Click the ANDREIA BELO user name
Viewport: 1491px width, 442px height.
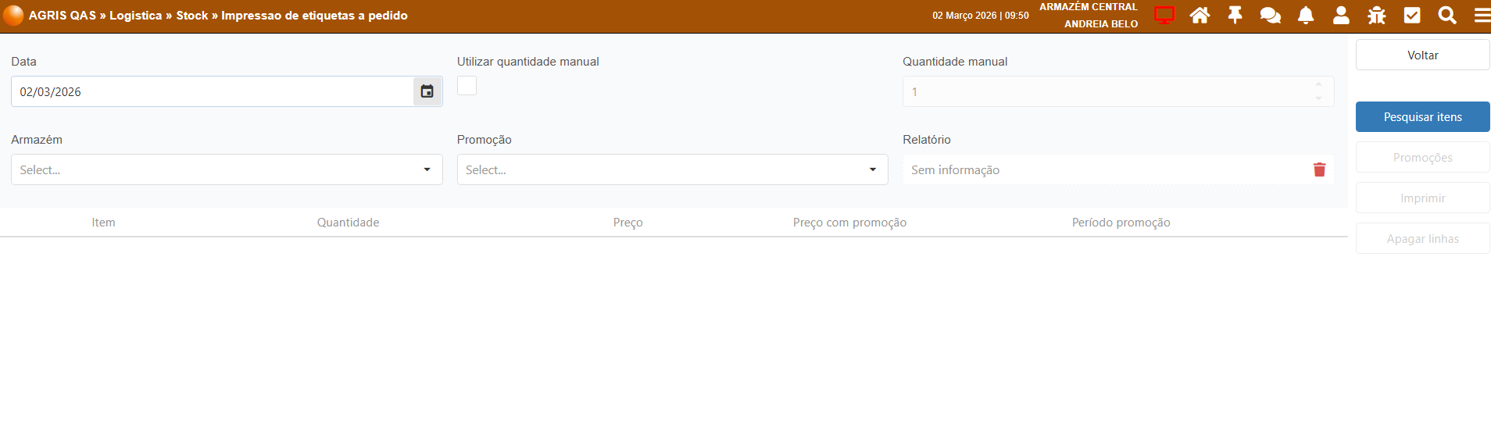point(1101,24)
